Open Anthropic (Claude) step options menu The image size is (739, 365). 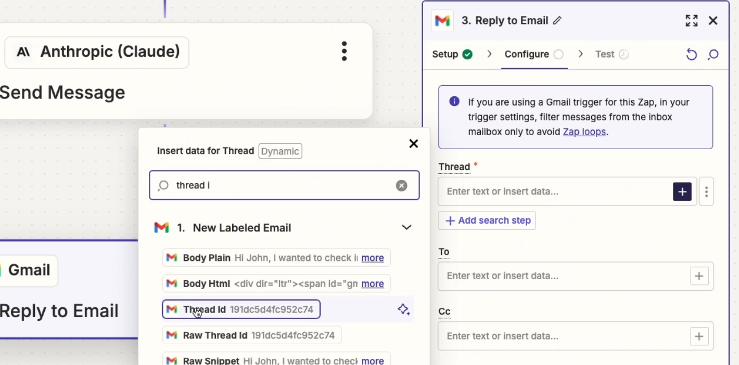(344, 51)
